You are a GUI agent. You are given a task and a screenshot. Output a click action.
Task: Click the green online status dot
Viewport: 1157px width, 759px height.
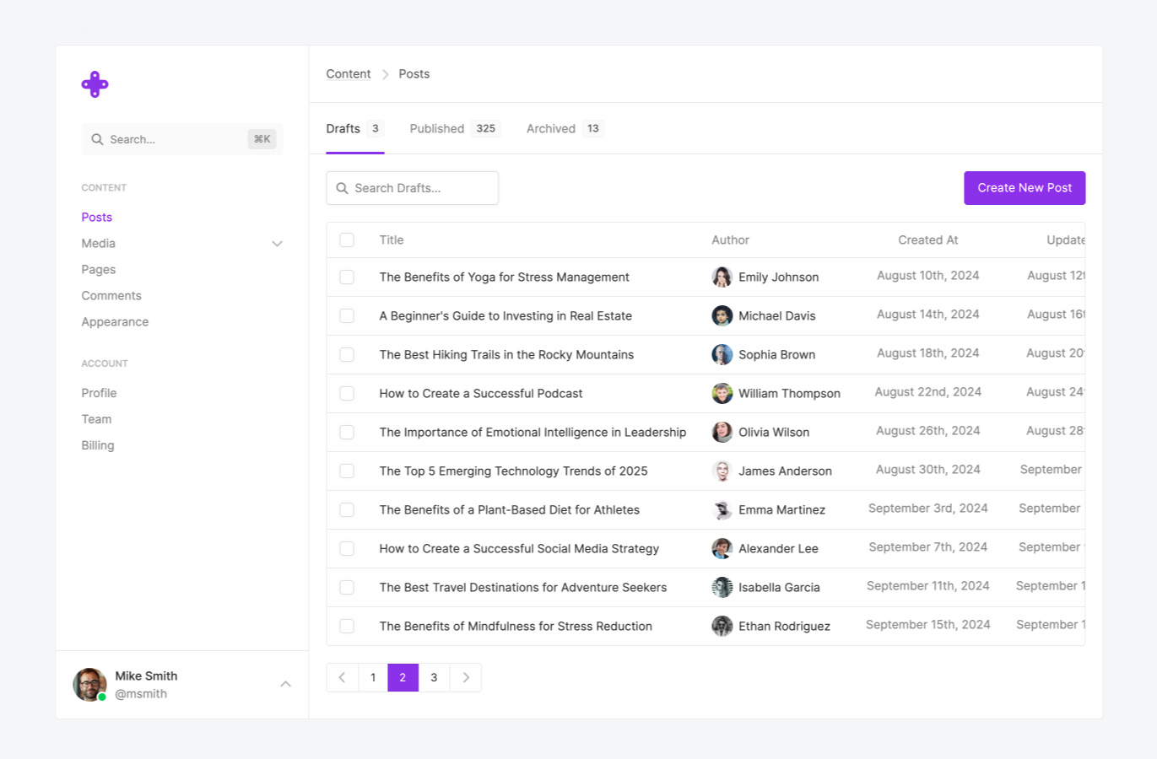(102, 697)
